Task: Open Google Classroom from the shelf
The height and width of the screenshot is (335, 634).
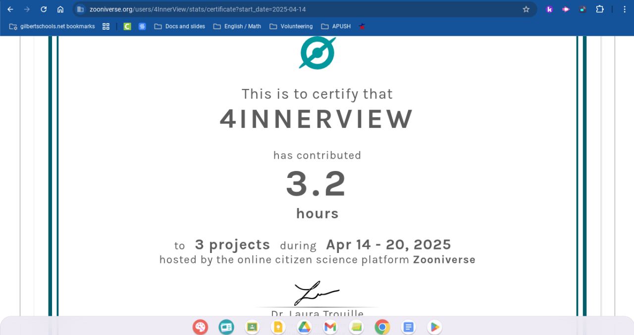Action: pyautogui.click(x=252, y=327)
